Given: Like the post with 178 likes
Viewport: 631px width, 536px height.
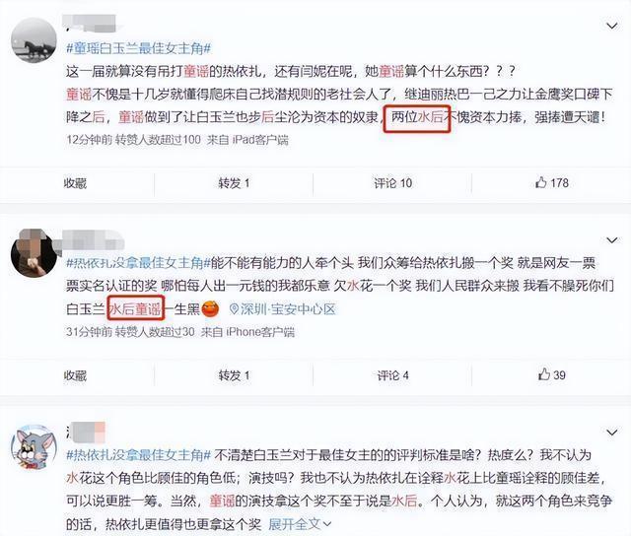Looking at the screenshot, I should coord(552,183).
